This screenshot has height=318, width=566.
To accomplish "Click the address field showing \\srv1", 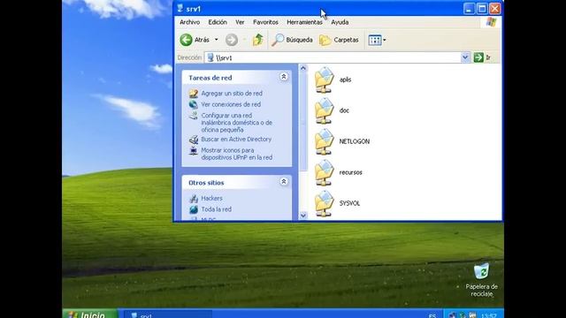I will pyautogui.click(x=333, y=57).
